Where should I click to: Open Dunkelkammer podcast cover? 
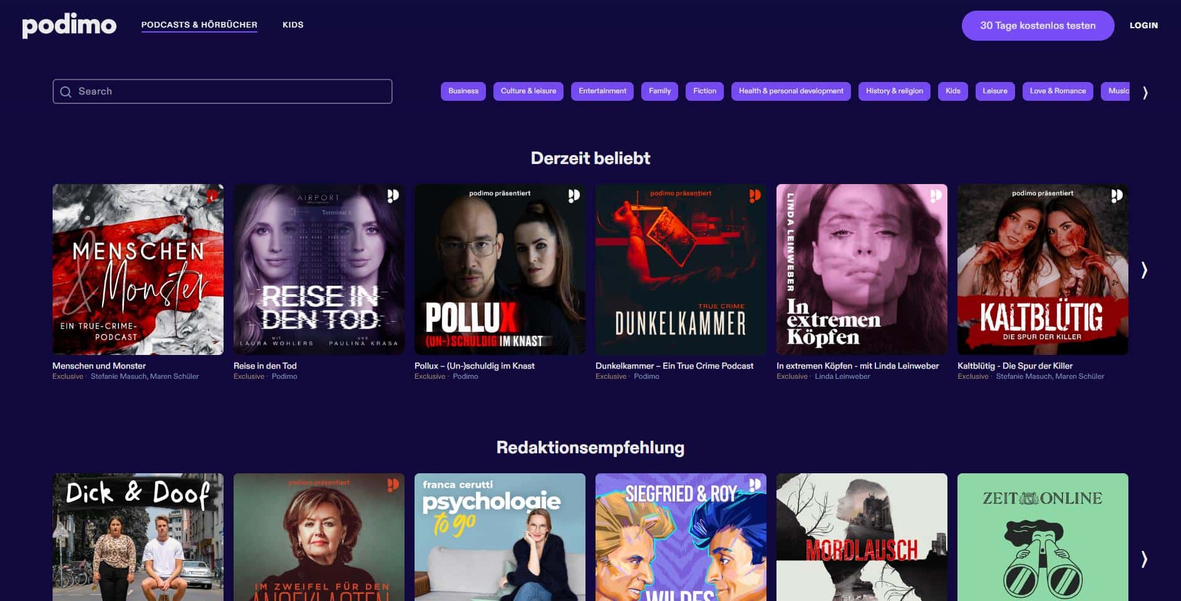(681, 269)
